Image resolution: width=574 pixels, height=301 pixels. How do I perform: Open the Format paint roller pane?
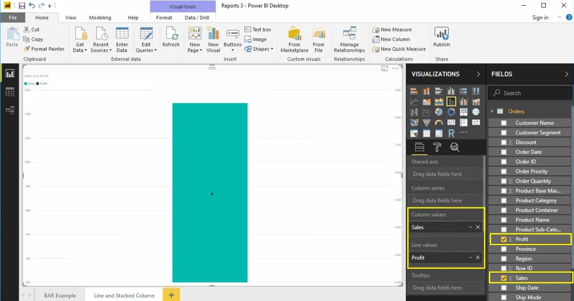(437, 148)
